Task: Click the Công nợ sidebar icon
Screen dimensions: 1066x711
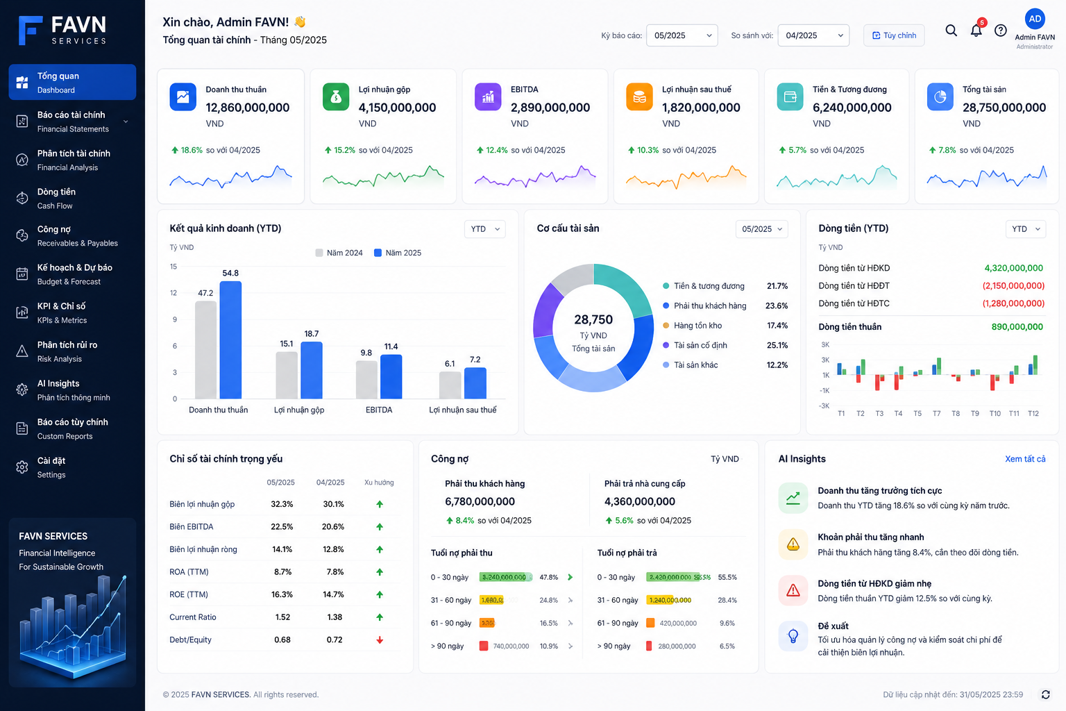Action: (22, 236)
